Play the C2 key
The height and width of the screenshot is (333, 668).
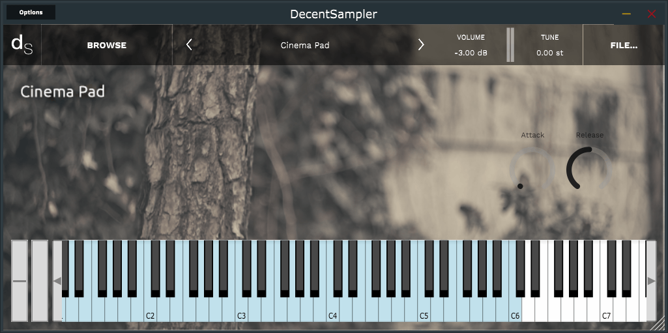tap(151, 310)
